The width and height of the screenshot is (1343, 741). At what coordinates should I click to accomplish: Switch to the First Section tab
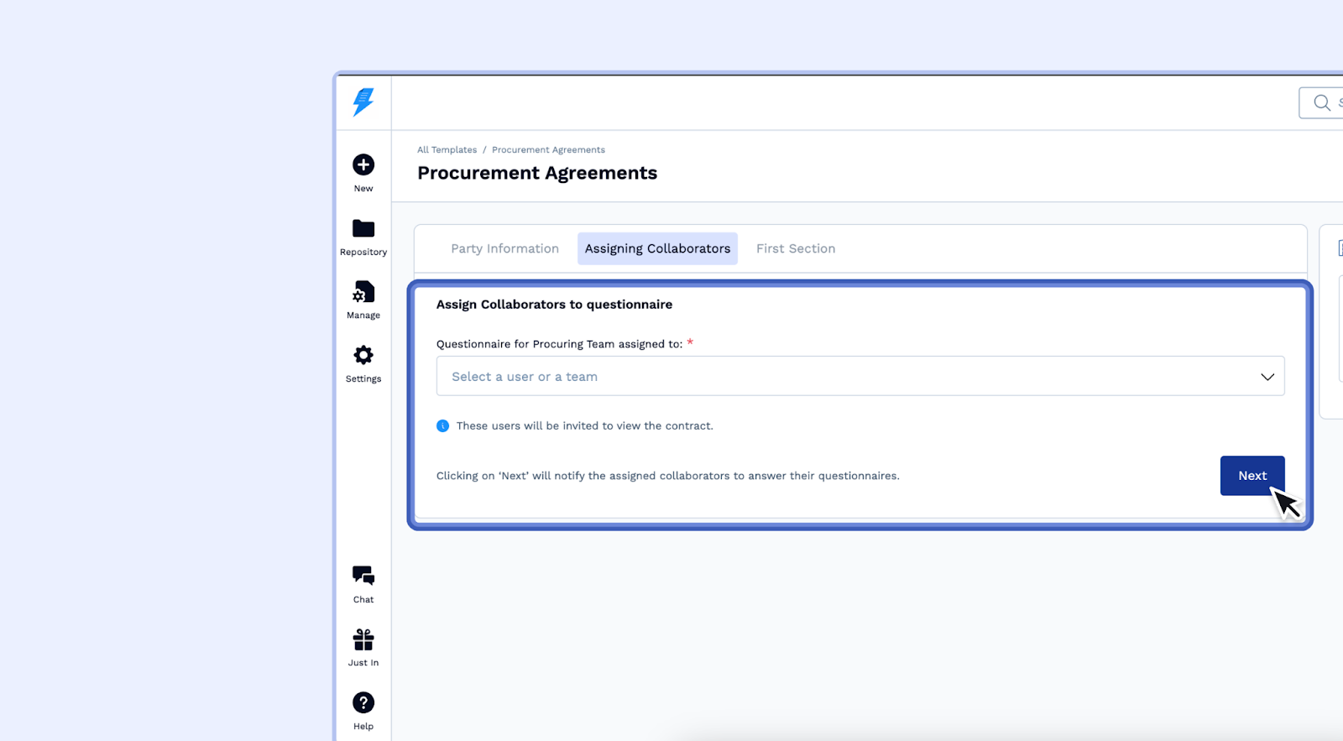click(796, 248)
